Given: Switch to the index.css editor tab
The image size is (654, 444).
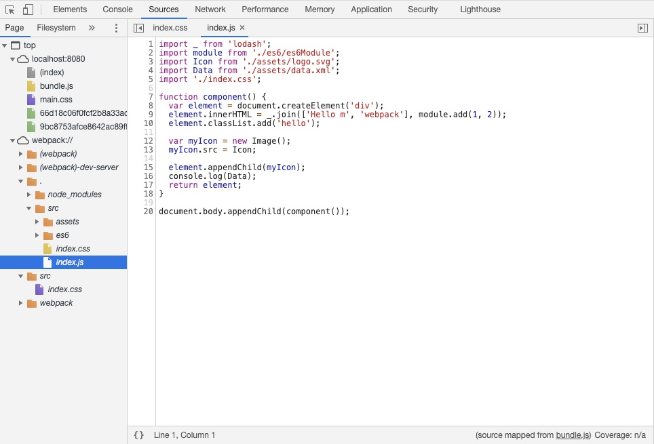Looking at the screenshot, I should (x=170, y=28).
